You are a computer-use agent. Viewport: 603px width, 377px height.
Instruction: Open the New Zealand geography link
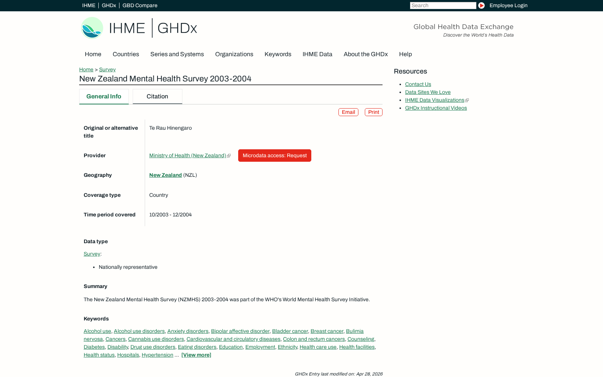coord(165,175)
